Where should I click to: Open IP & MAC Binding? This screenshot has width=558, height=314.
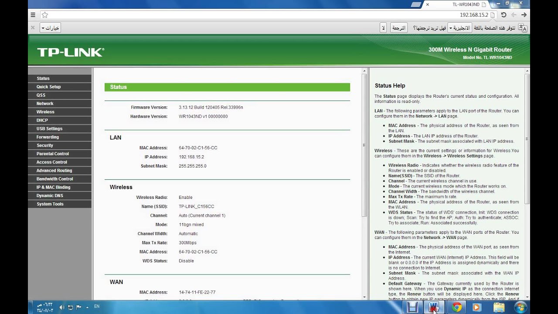60,188
